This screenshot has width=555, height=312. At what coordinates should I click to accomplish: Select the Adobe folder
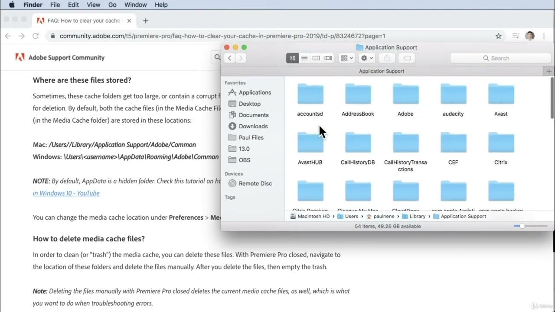click(x=405, y=100)
